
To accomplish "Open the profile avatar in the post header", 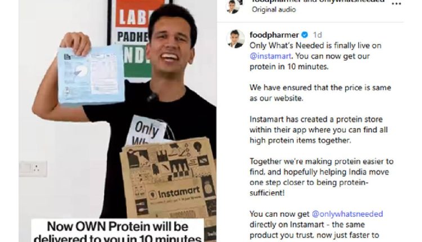I will pyautogui.click(x=233, y=6).
